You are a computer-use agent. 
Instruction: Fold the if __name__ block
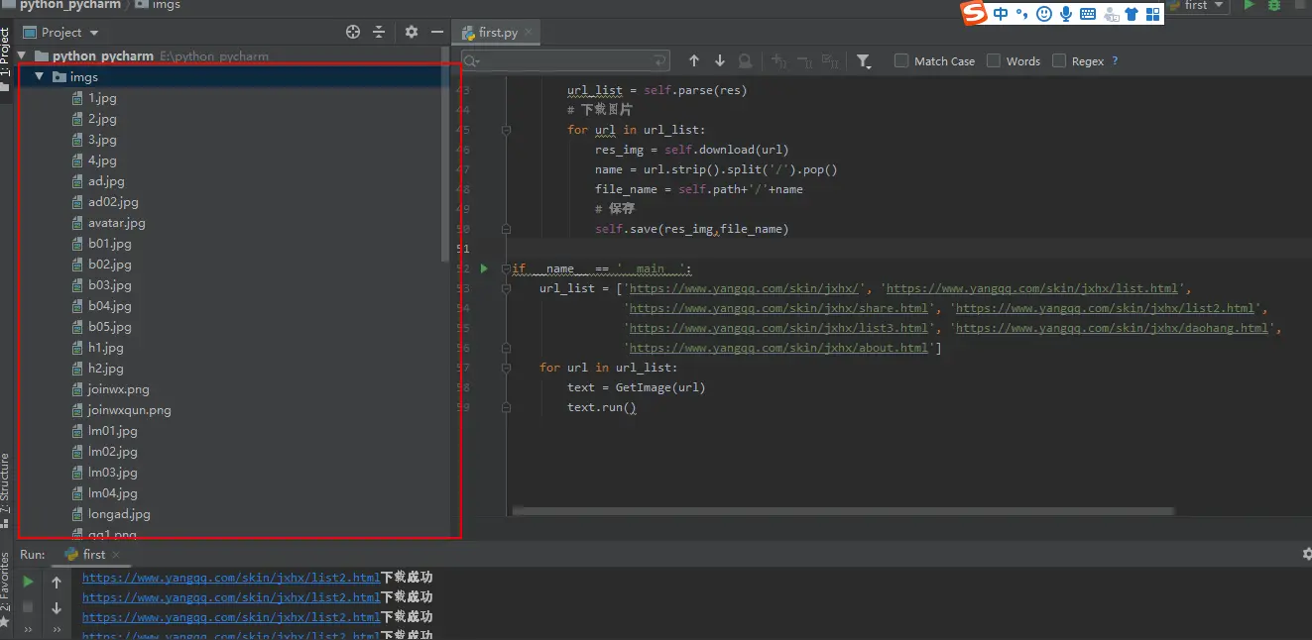click(507, 268)
